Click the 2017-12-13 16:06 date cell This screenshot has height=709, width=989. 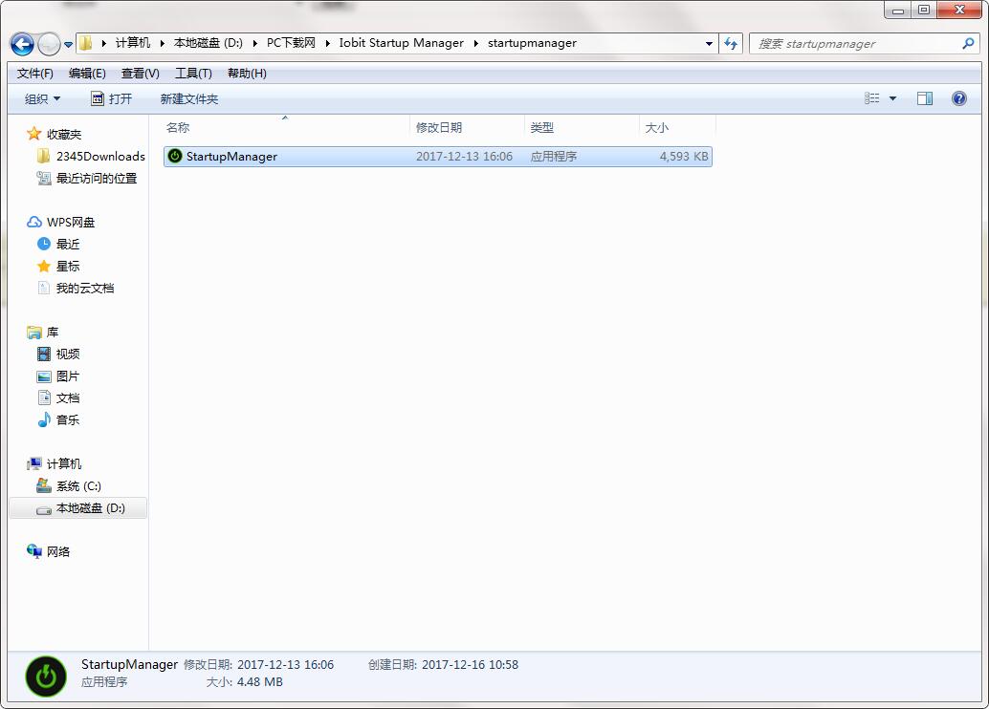[x=464, y=157]
